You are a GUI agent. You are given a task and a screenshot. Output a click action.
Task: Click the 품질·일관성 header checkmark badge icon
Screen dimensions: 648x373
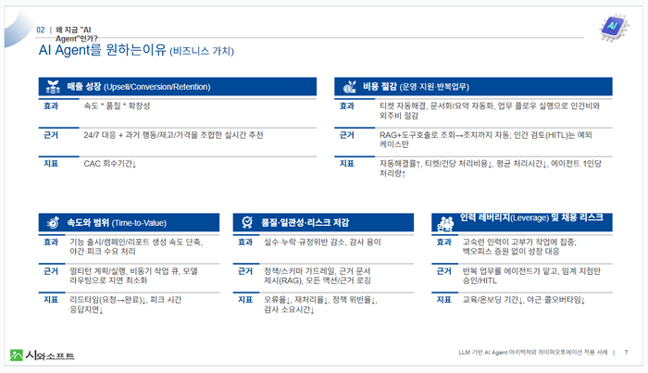(247, 222)
